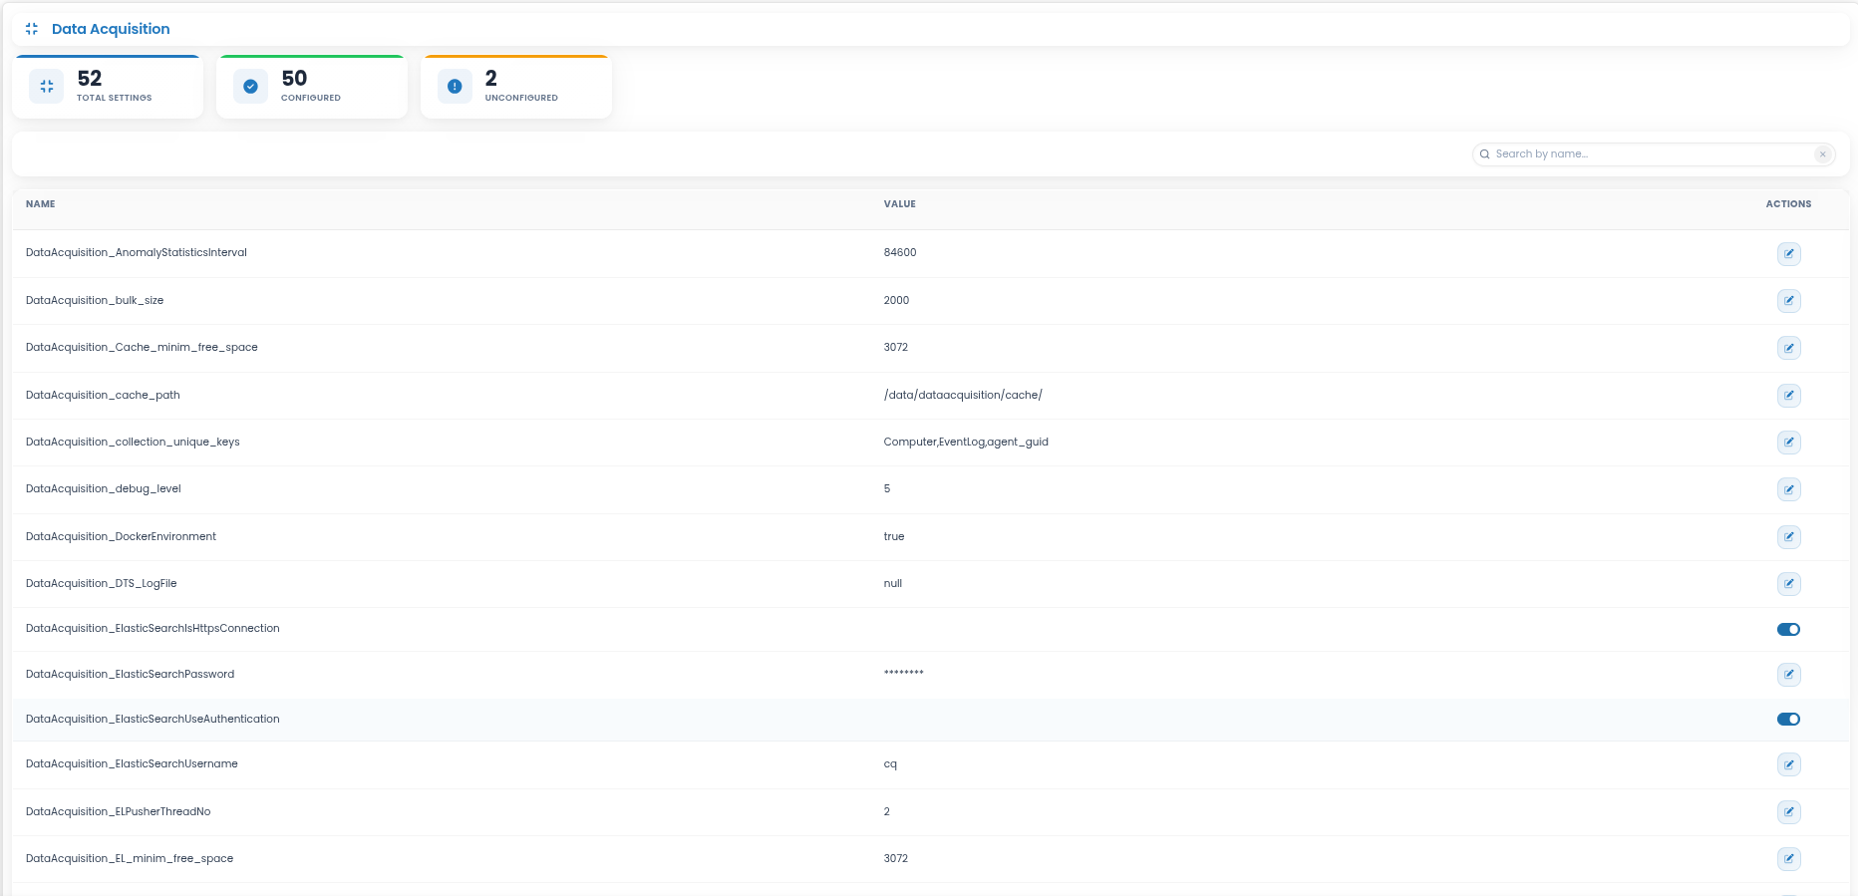The height and width of the screenshot is (896, 1858).
Task: Edit the AnomalyStatisticsInterval setting
Action: 1788,253
